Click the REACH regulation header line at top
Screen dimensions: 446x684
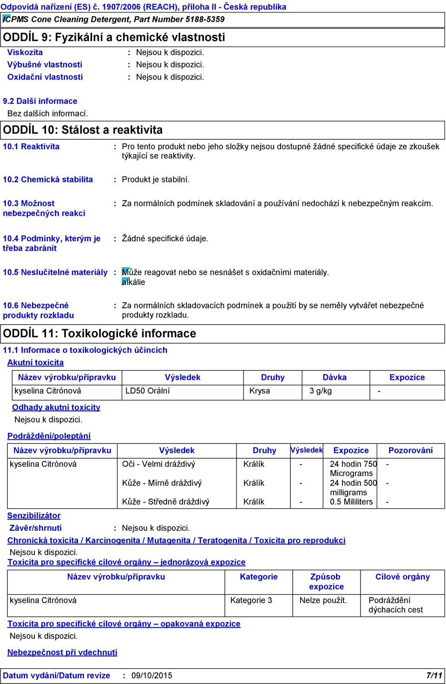pyautogui.click(x=144, y=7)
